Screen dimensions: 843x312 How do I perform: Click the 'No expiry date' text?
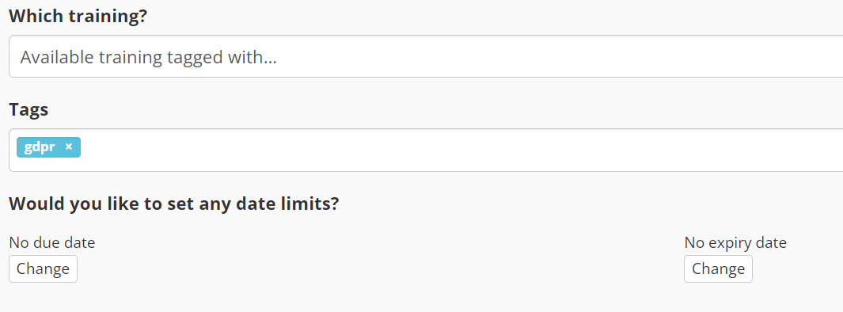[x=735, y=242]
